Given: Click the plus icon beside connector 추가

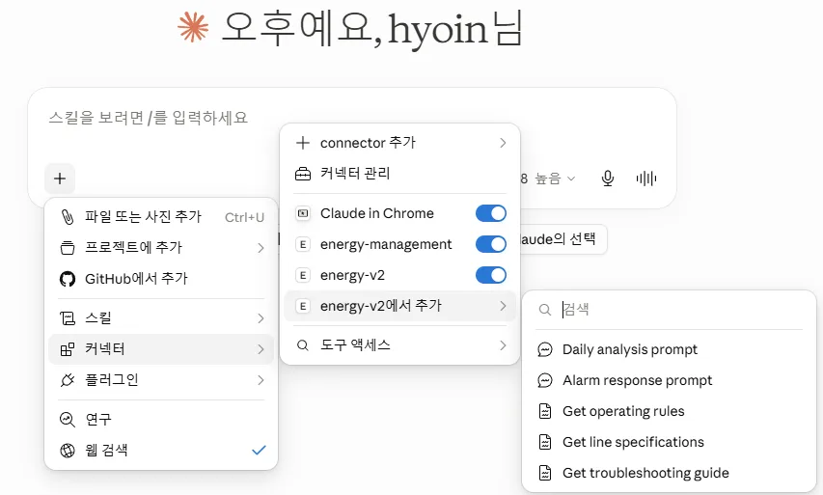Looking at the screenshot, I should pyautogui.click(x=303, y=143).
